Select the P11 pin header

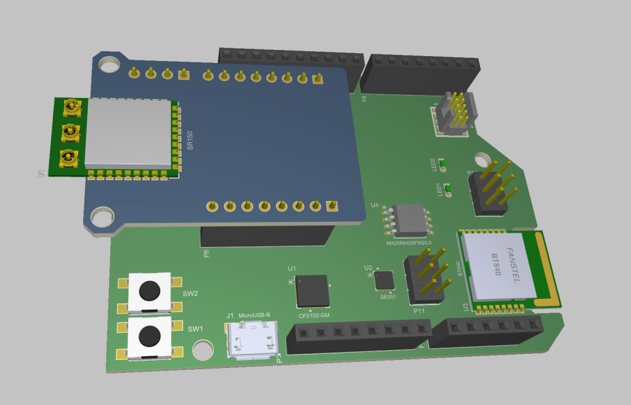click(x=424, y=279)
